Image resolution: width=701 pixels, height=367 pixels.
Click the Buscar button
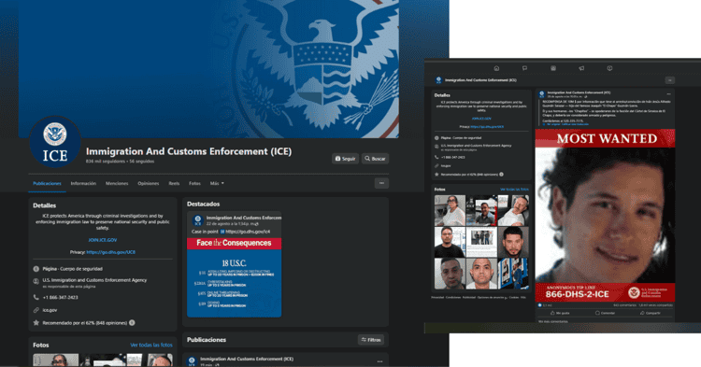click(x=375, y=159)
